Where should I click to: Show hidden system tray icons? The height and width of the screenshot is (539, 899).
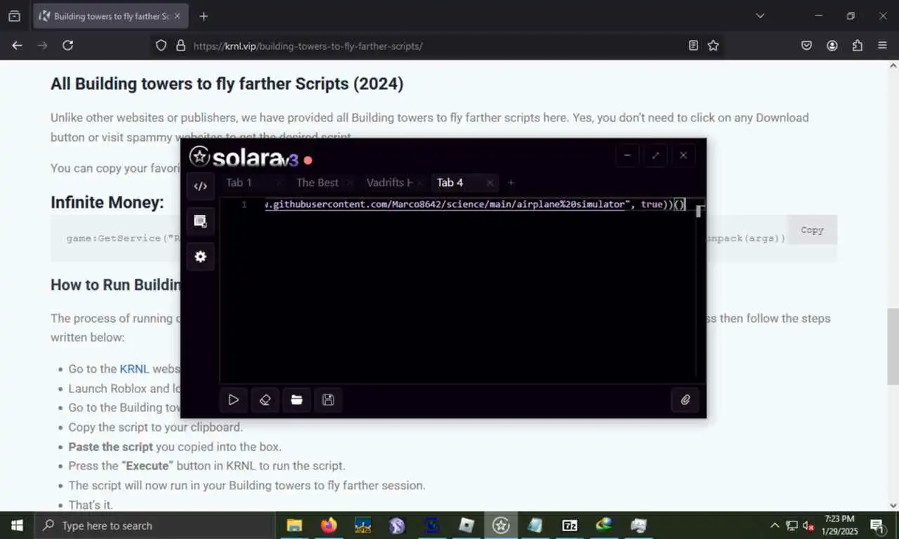coord(775,525)
